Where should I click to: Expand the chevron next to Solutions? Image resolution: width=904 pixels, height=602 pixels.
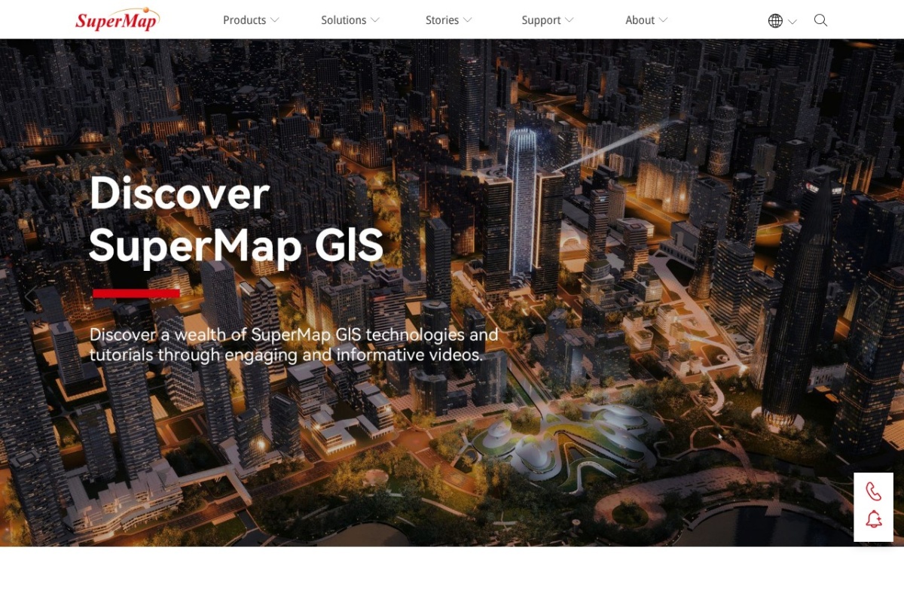pyautogui.click(x=375, y=20)
